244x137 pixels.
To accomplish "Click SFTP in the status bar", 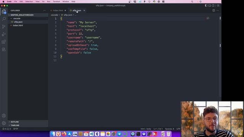I will 16,129.
